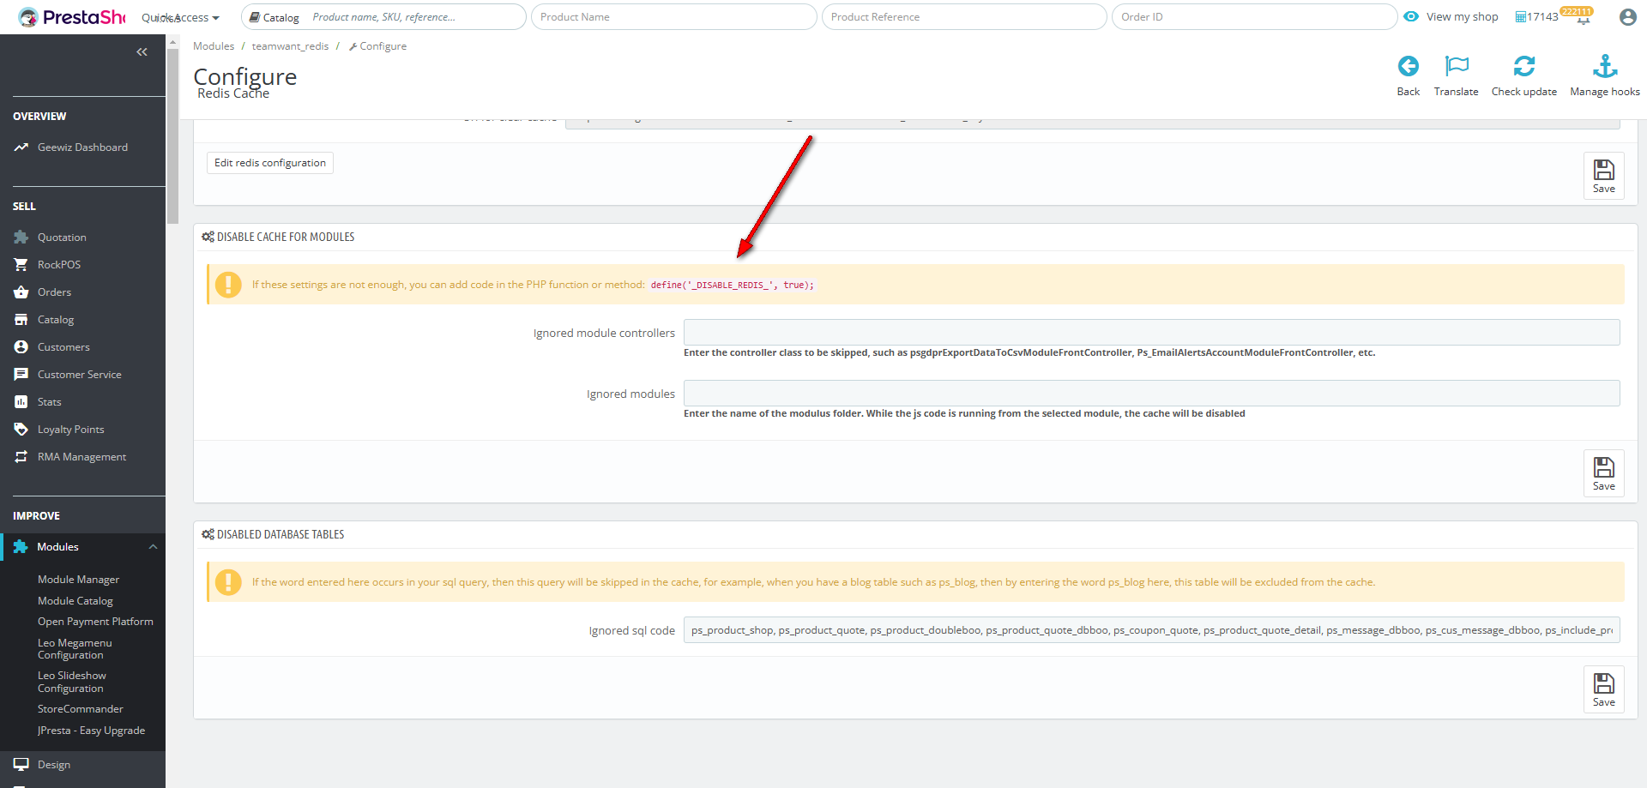Image resolution: width=1647 pixels, height=788 pixels.
Task: Open Leo Slideshow Configuration
Action: (x=72, y=682)
